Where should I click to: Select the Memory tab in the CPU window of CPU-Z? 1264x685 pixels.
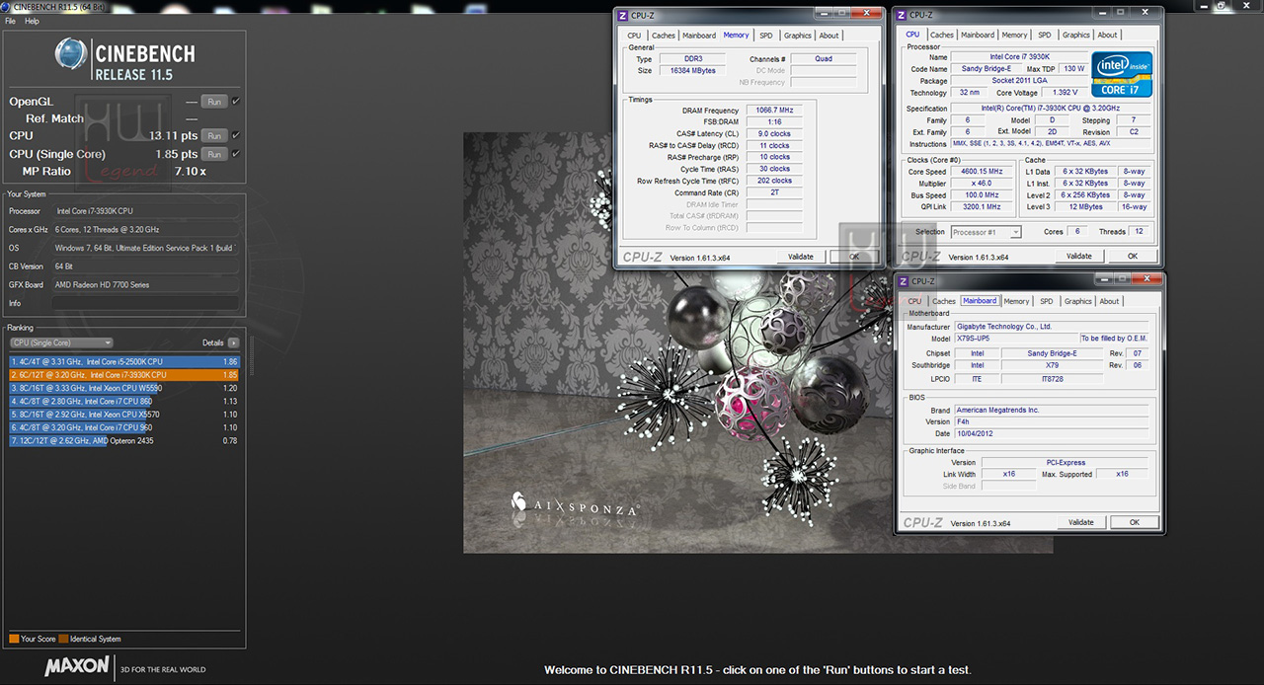pos(1014,35)
